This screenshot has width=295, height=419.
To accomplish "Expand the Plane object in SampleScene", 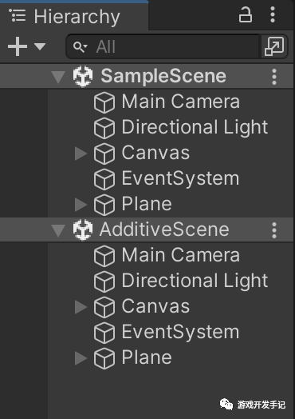I will click(x=81, y=205).
